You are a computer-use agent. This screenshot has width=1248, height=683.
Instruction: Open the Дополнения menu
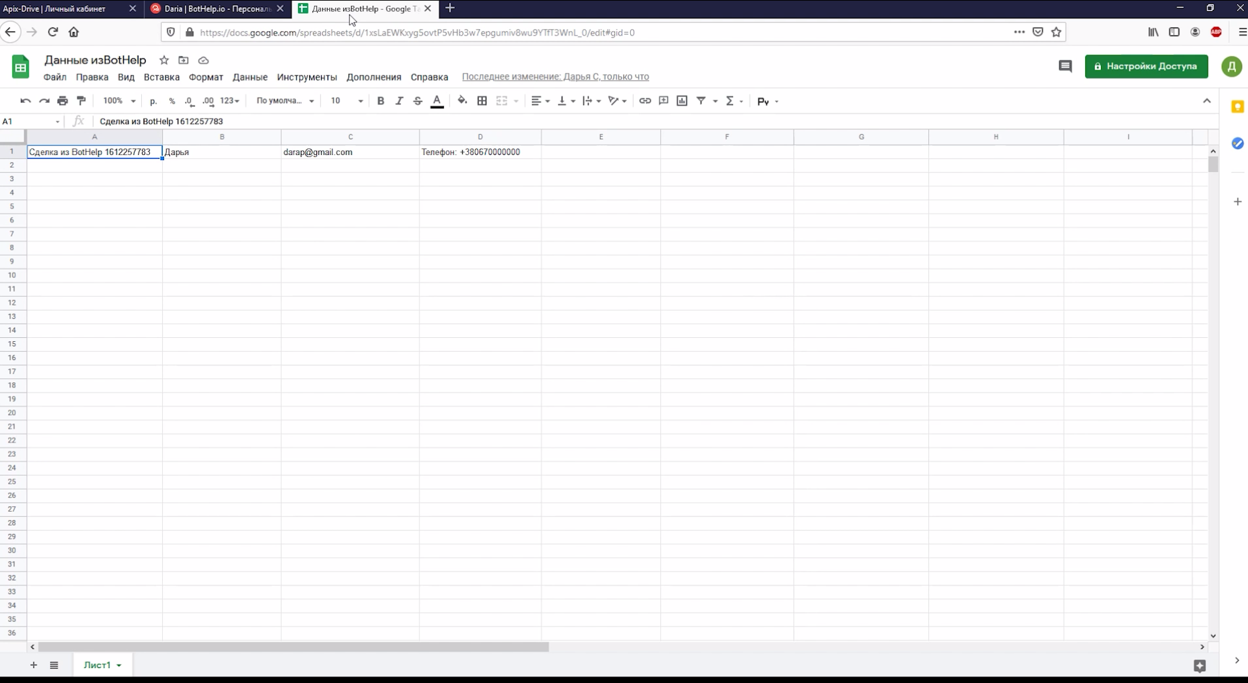pos(374,77)
